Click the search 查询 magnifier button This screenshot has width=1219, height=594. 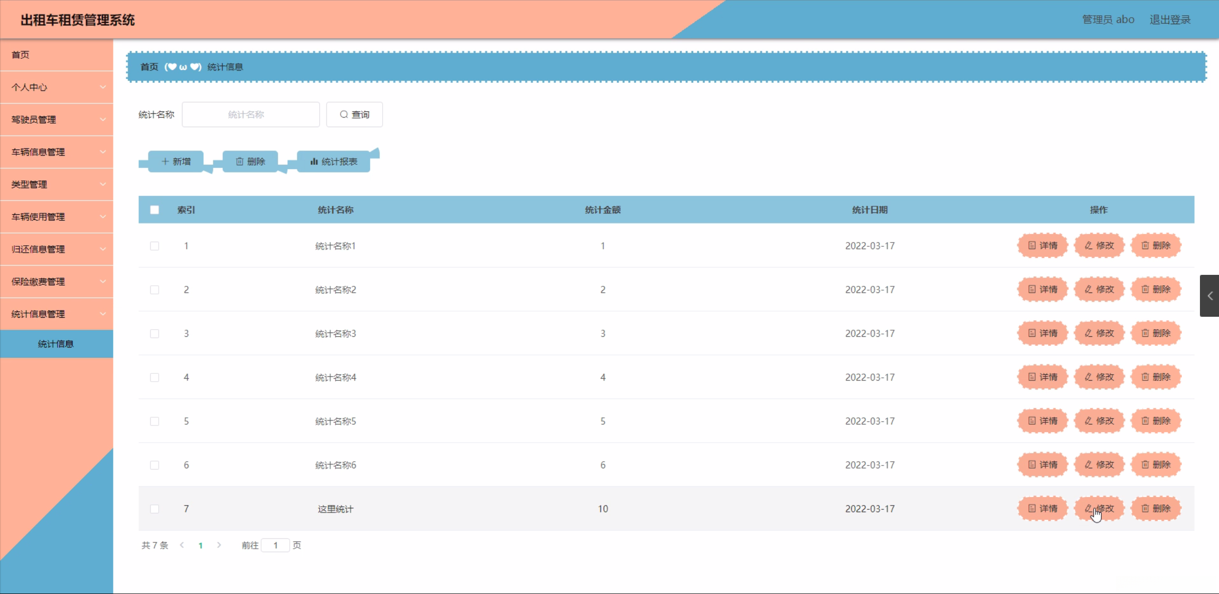click(x=354, y=114)
